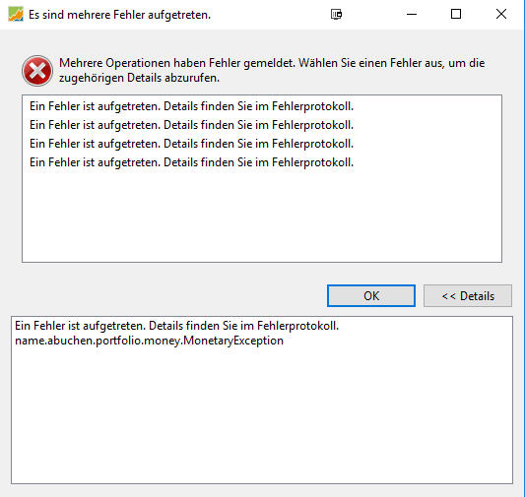Click the monitor layout icon in title bar
Image resolution: width=525 pixels, height=497 pixels.
pos(336,15)
